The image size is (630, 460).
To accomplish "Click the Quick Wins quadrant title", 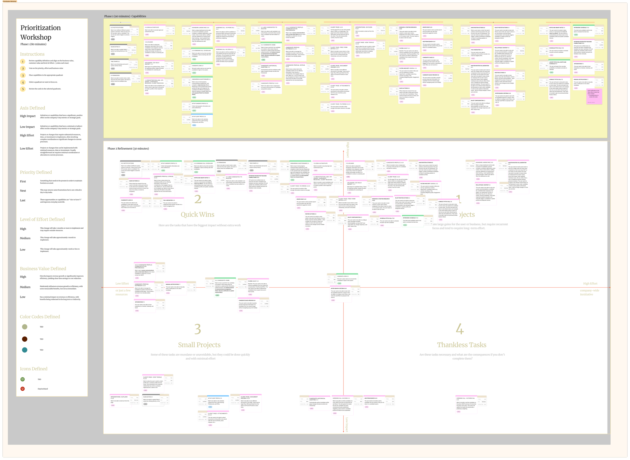I will (x=197, y=215).
